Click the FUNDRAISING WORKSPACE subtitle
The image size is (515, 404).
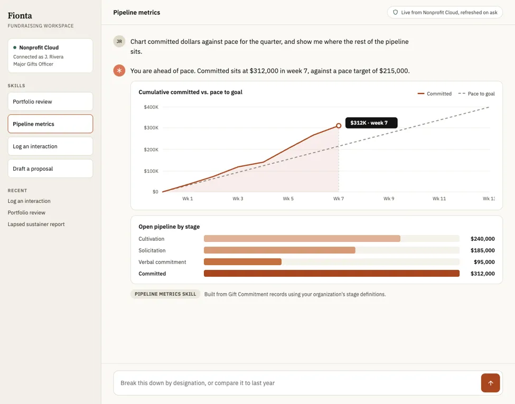point(41,26)
